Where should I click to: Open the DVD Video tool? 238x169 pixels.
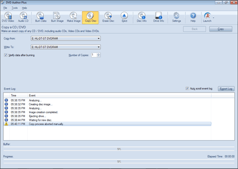8,17
